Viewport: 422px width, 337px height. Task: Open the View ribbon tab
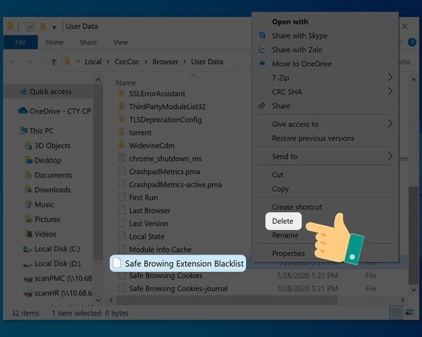click(x=121, y=43)
